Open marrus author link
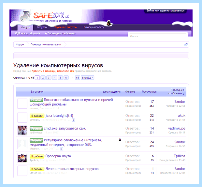This screenshot has height=187, width=202. (34, 108)
